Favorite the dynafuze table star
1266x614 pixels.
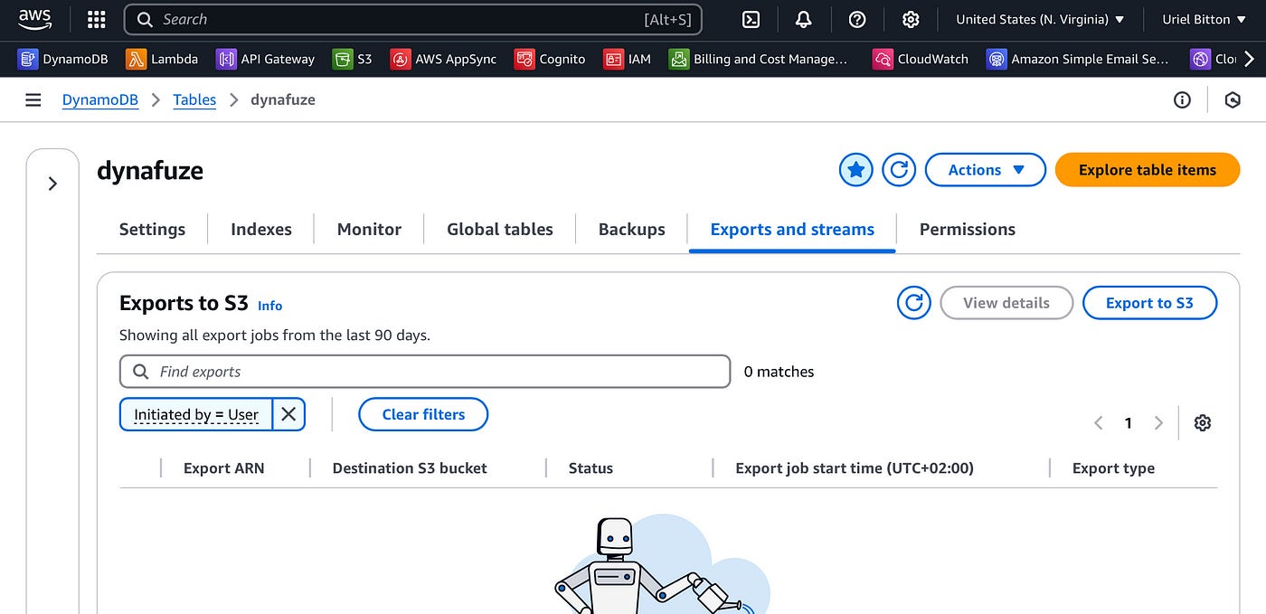856,169
